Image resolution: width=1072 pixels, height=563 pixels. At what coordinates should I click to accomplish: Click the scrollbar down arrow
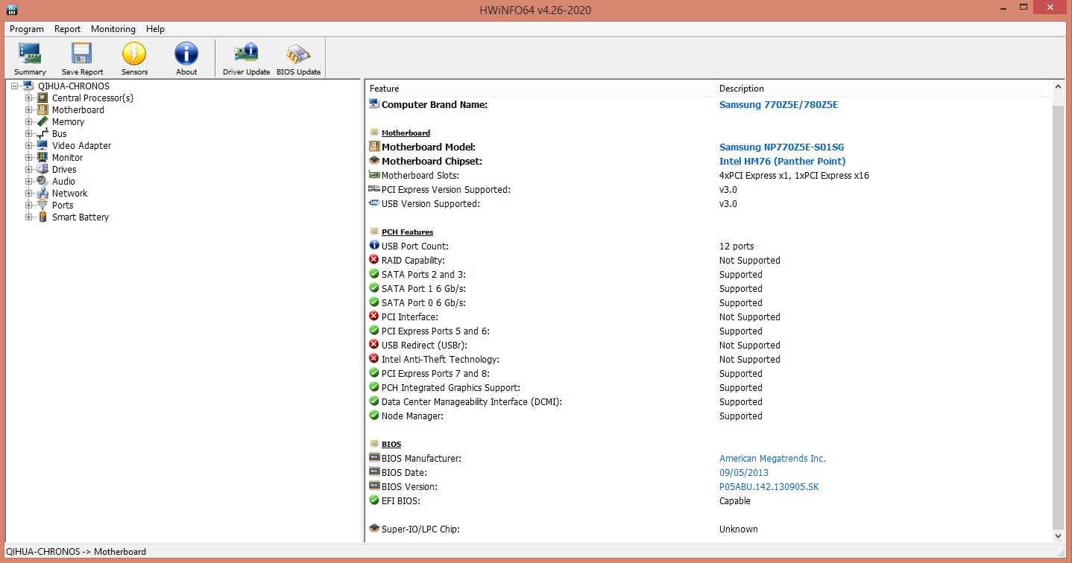tap(1059, 535)
